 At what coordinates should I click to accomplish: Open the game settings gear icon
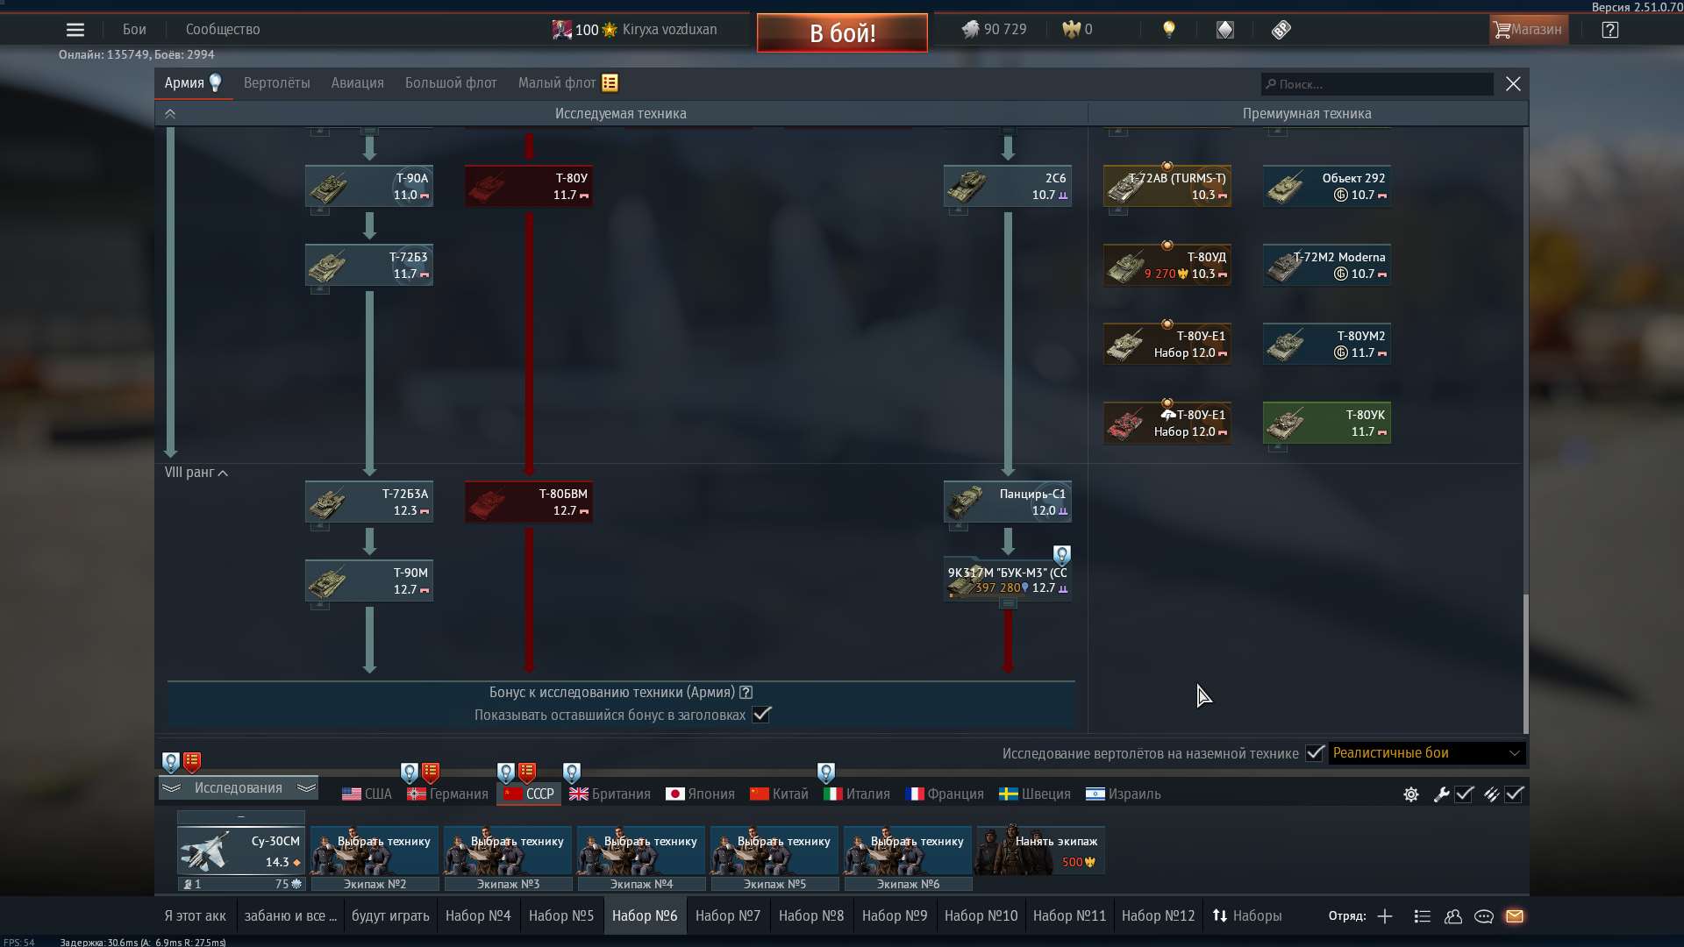(1410, 794)
